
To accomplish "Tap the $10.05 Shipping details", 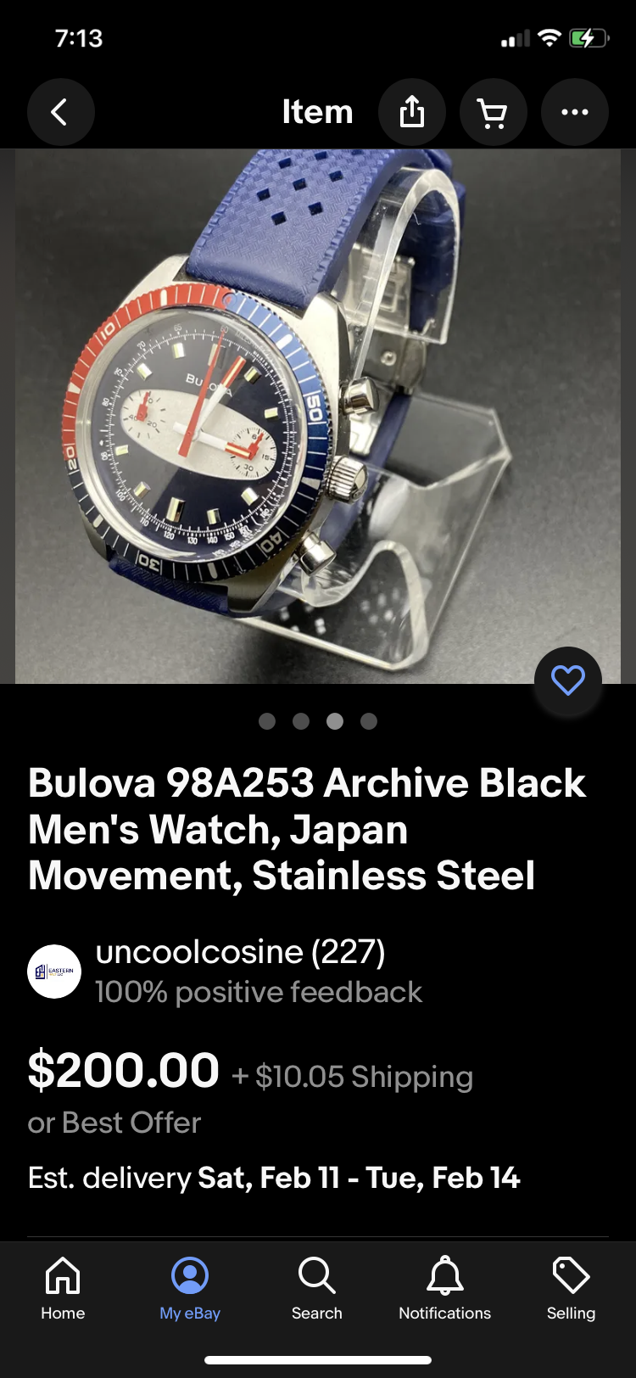I will (x=353, y=1076).
